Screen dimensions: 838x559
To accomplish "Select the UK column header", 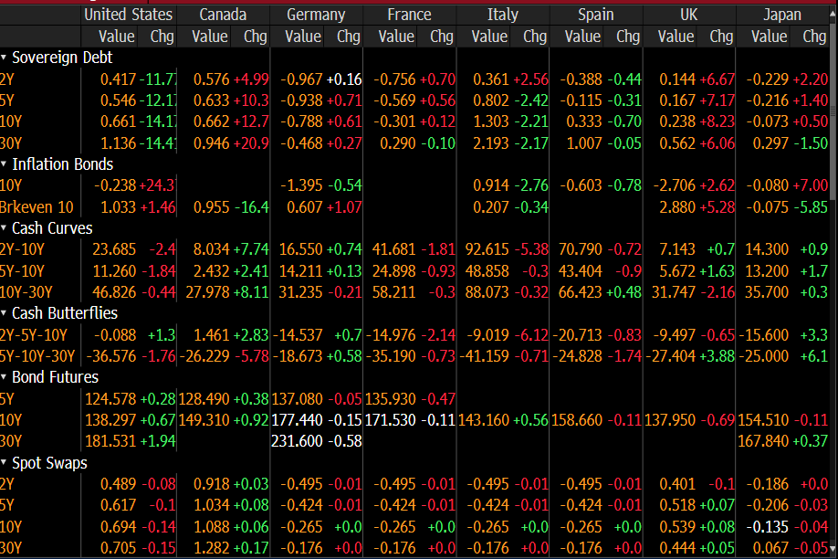I will click(x=689, y=15).
